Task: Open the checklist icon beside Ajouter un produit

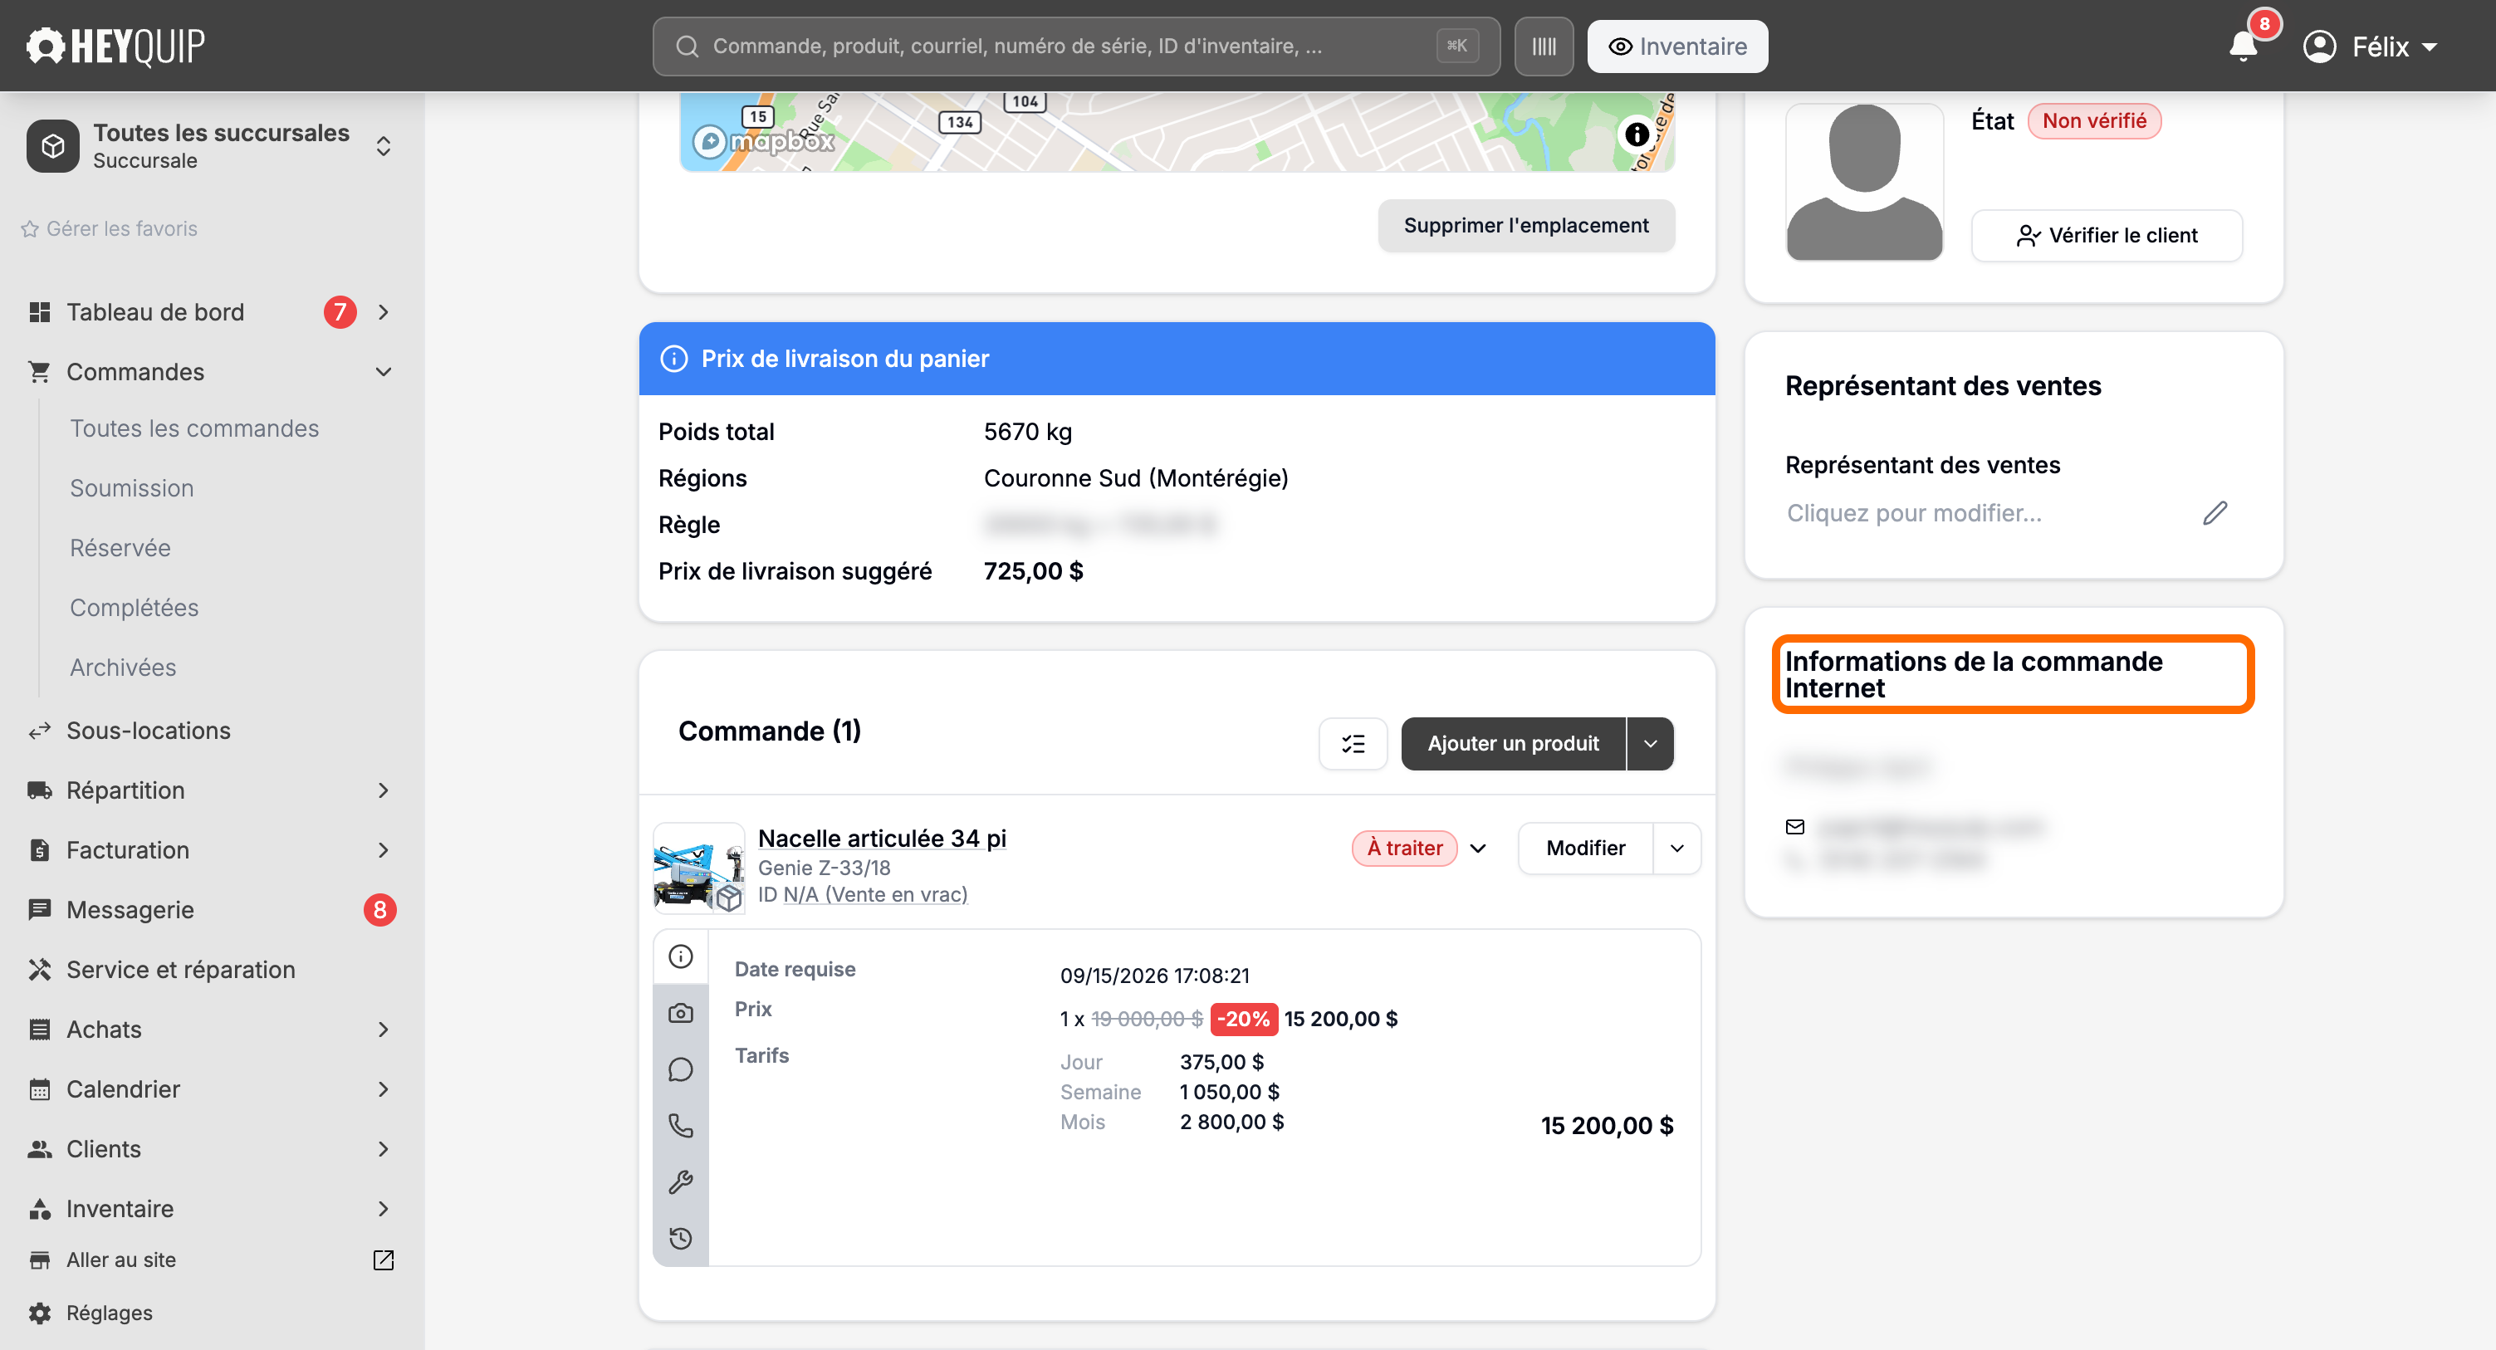Action: (1353, 743)
